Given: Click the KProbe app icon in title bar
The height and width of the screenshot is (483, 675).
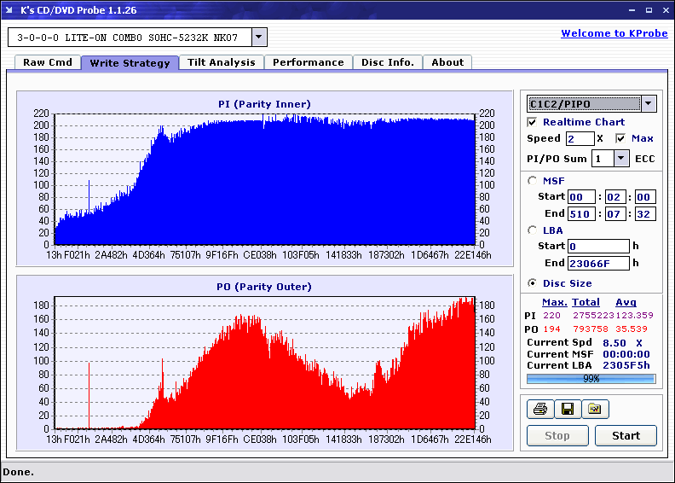Looking at the screenshot, I should 9,9.
